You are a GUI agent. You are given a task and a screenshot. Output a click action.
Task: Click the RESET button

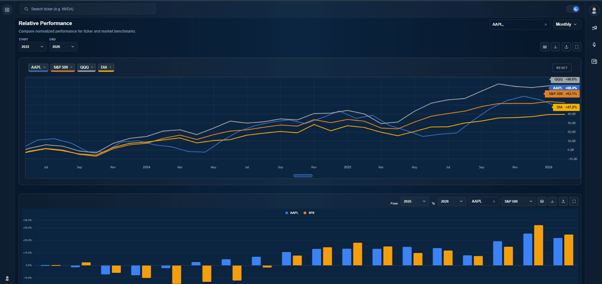[x=562, y=68]
